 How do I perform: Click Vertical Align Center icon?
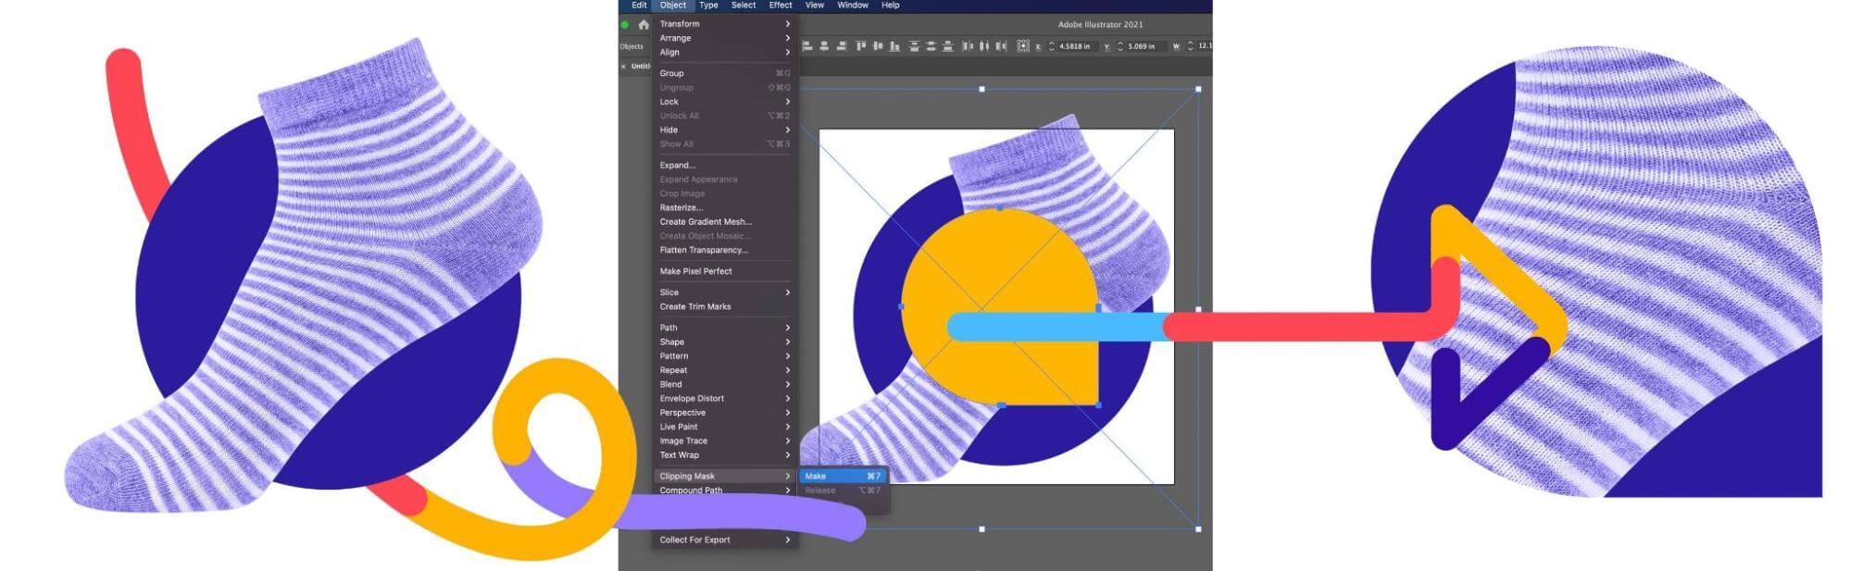click(x=878, y=45)
